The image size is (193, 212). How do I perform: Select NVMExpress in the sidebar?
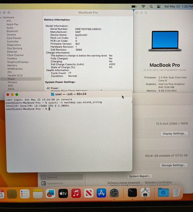[15, 69]
